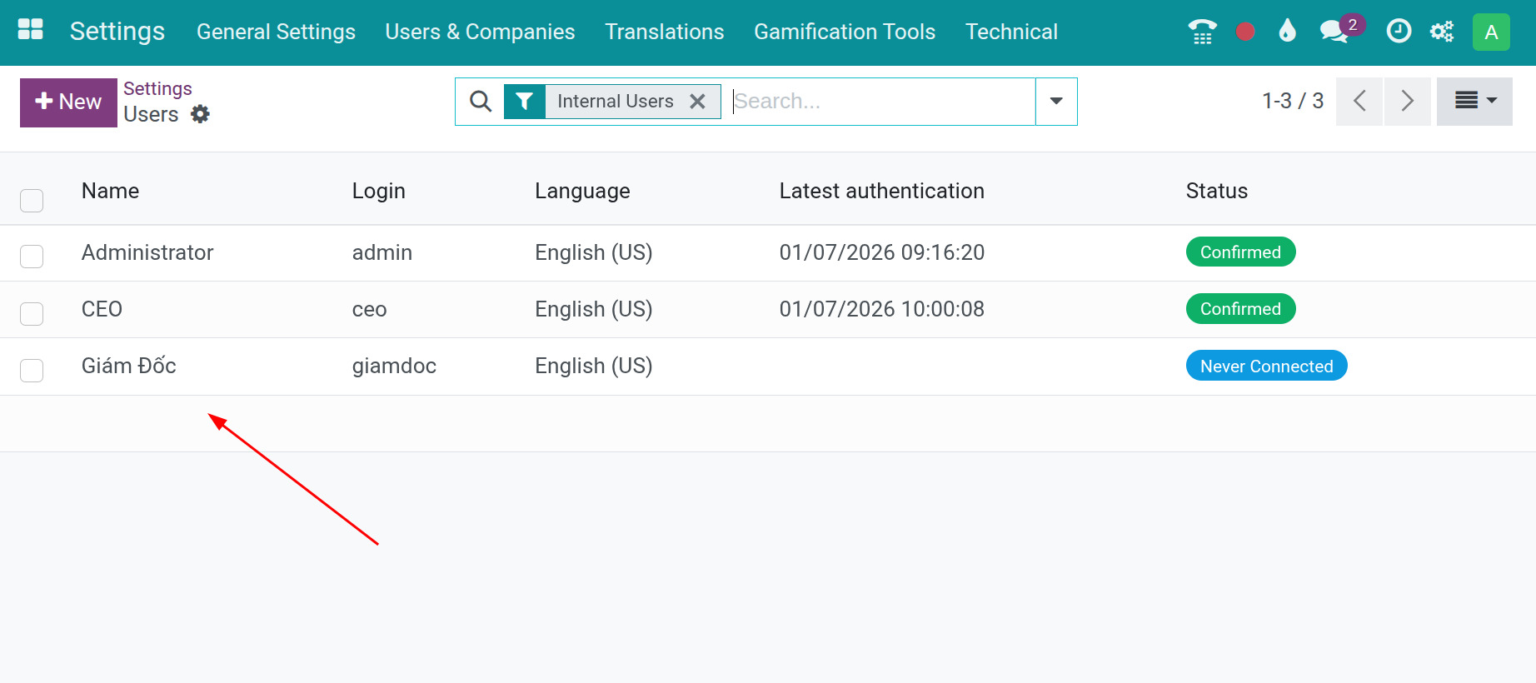Click the red recording dot icon
This screenshot has height=683, width=1536.
[1245, 32]
